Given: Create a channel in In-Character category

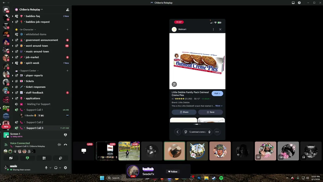Looking at the screenshot, I should [x=67, y=30].
